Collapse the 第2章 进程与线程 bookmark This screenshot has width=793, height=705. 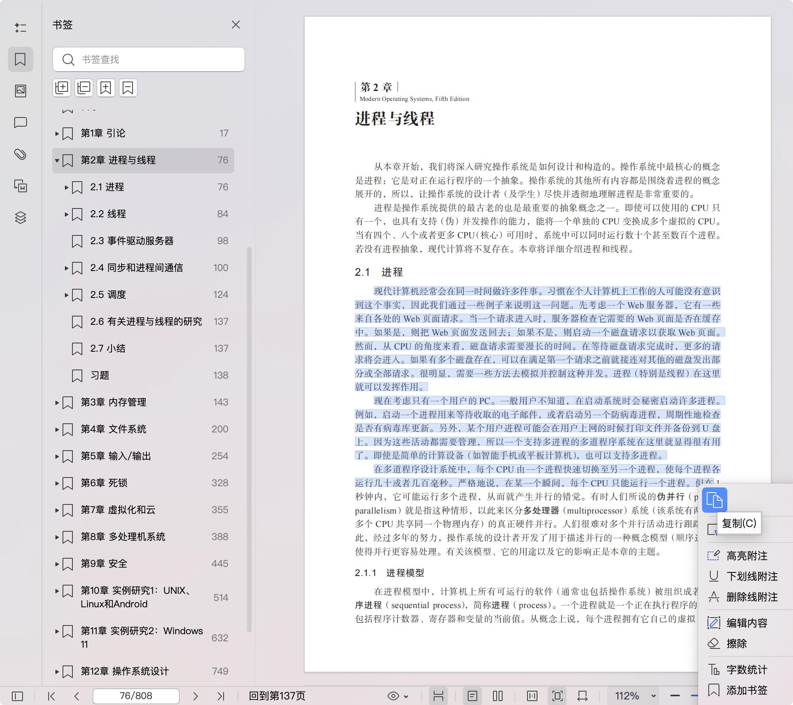tap(56, 160)
